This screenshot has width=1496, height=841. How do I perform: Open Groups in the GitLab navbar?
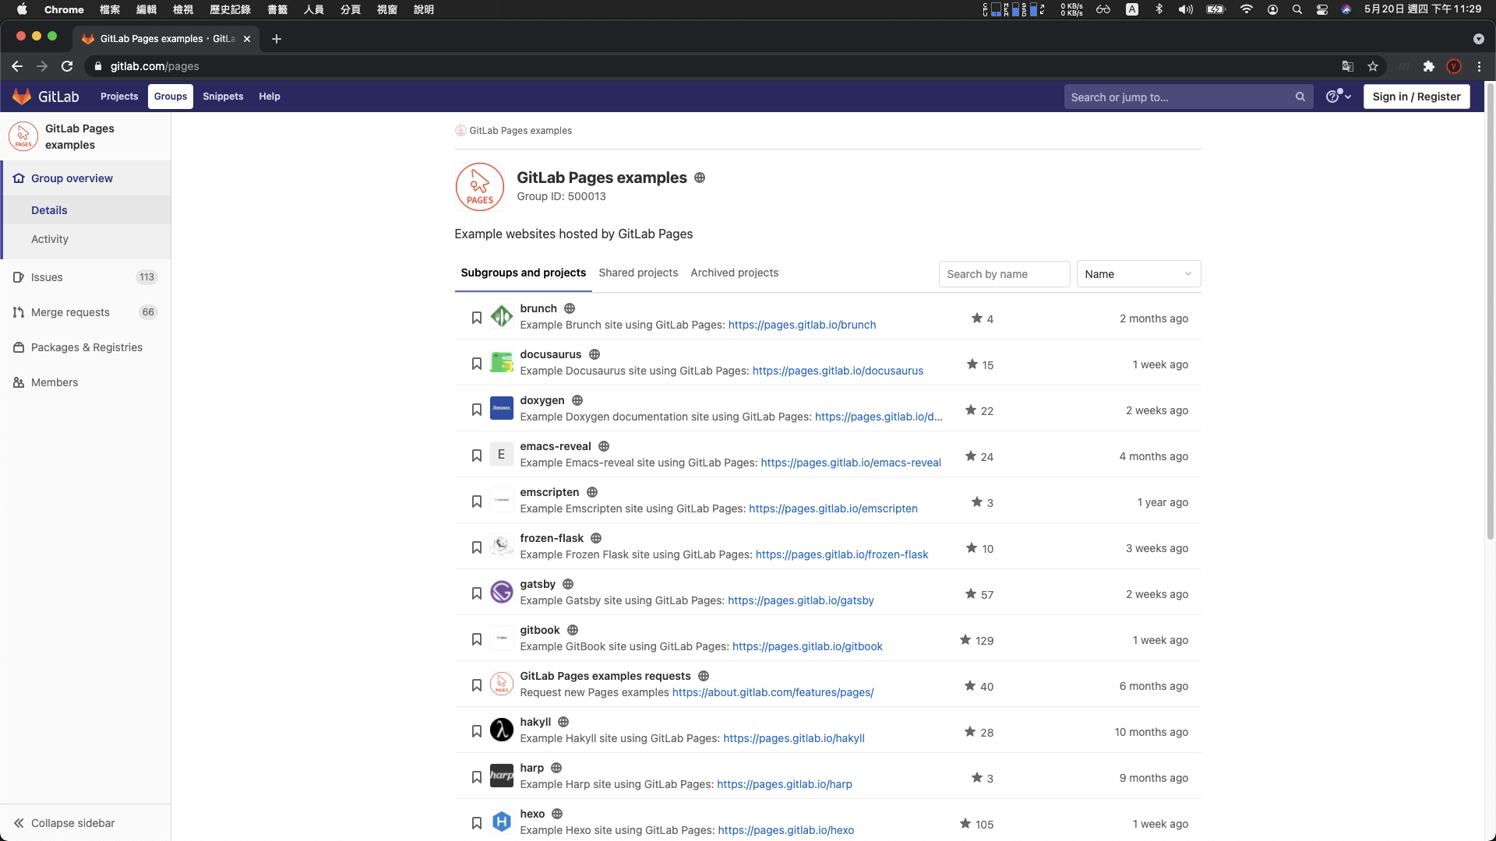pos(171,97)
